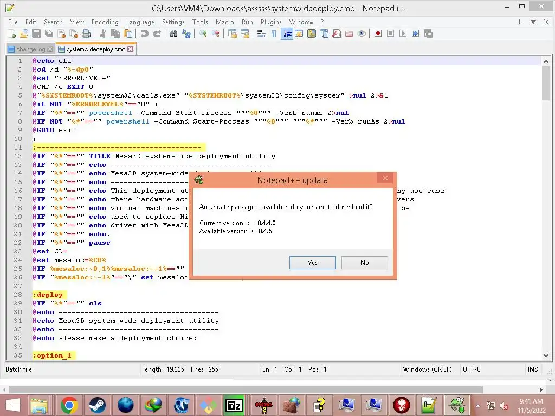Click the Windows (CR LF) status bar entry
Screen dimensions: 555x416
[427, 369]
